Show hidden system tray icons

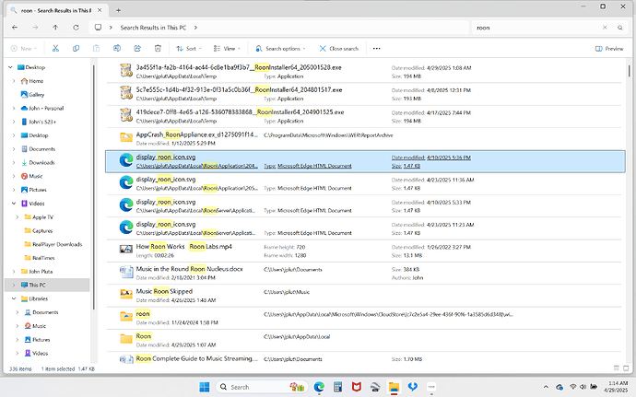point(546,387)
